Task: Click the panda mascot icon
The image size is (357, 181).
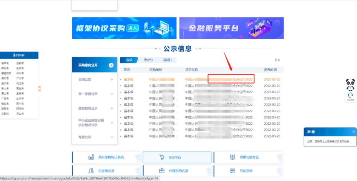Action: coord(350,84)
